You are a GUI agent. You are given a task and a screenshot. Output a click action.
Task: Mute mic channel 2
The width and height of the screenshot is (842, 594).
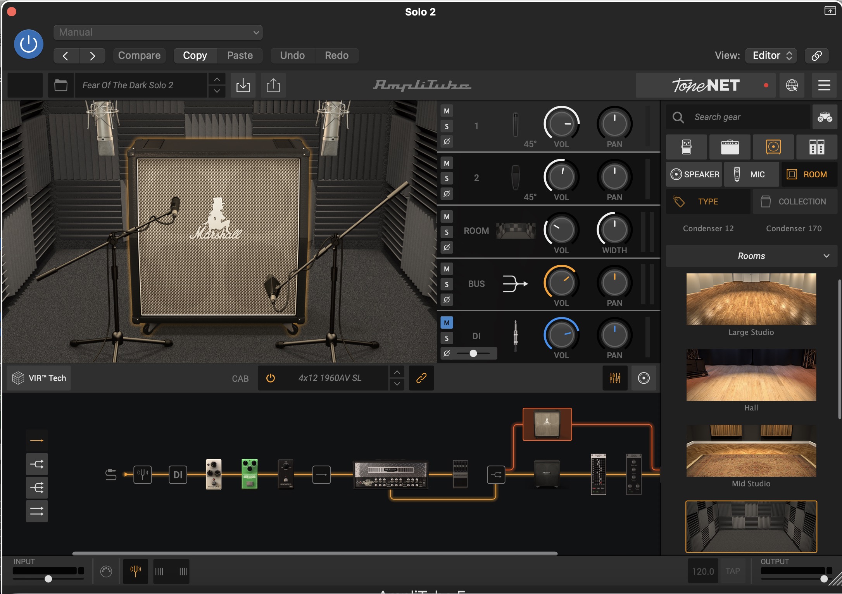click(x=447, y=163)
